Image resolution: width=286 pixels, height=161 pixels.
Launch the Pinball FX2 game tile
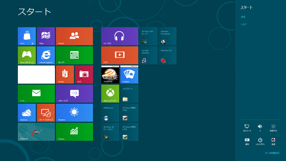click(110, 75)
